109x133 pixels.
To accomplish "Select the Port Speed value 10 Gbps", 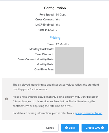I will tap(61, 15).
